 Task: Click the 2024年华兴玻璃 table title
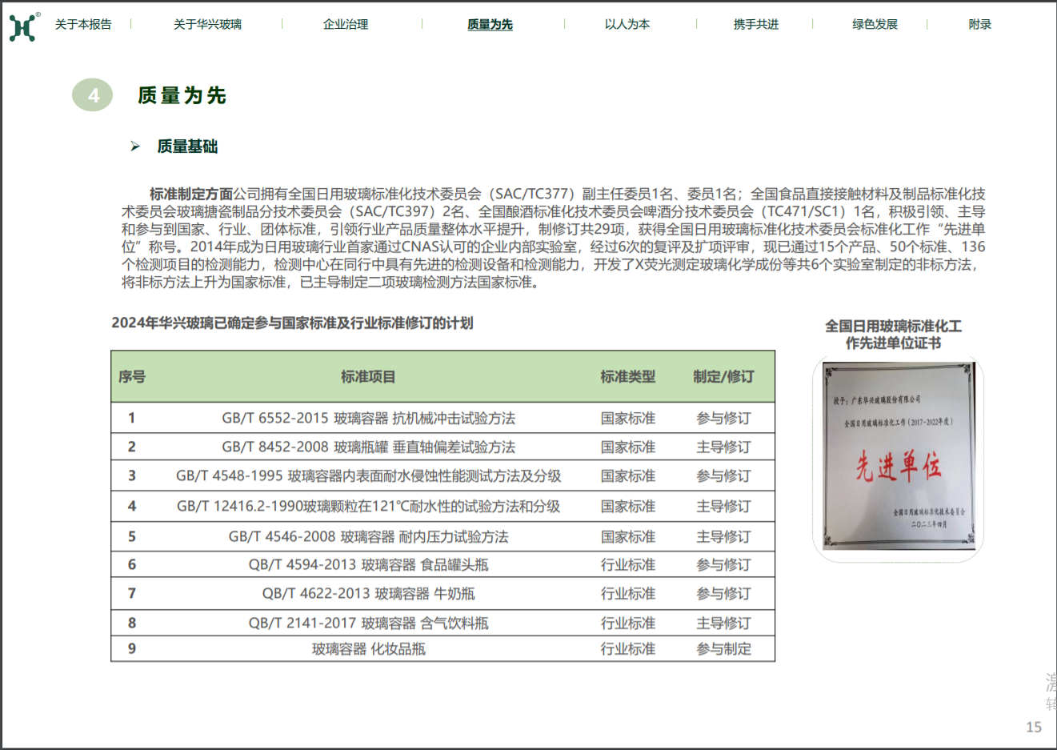pyautogui.click(x=292, y=323)
